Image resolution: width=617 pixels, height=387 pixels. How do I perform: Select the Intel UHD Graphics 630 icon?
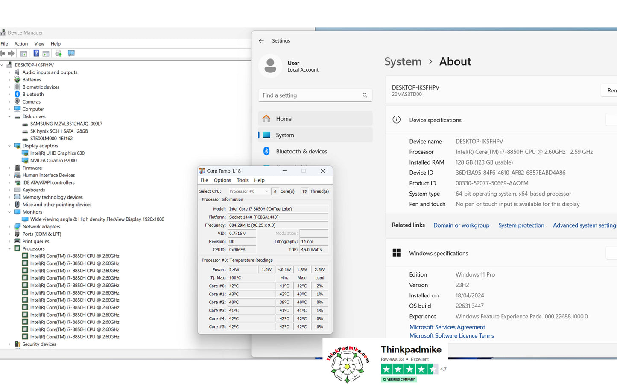coord(25,153)
